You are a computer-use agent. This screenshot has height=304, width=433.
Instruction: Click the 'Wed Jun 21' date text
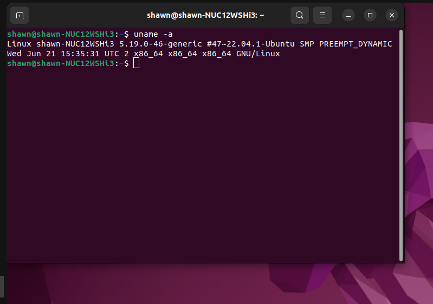(x=31, y=54)
